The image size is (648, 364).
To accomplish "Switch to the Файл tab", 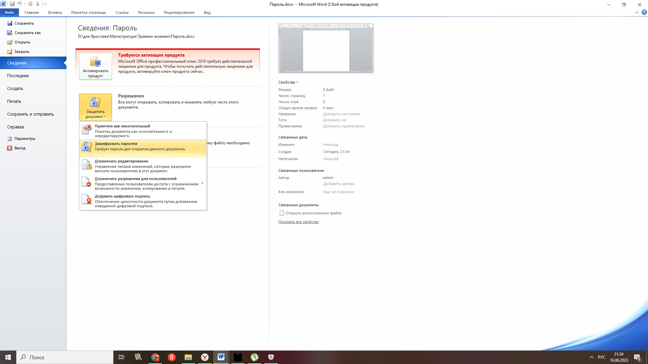I will point(9,12).
